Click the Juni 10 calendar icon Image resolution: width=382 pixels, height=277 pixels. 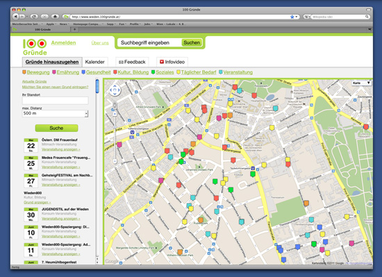pos(31,233)
